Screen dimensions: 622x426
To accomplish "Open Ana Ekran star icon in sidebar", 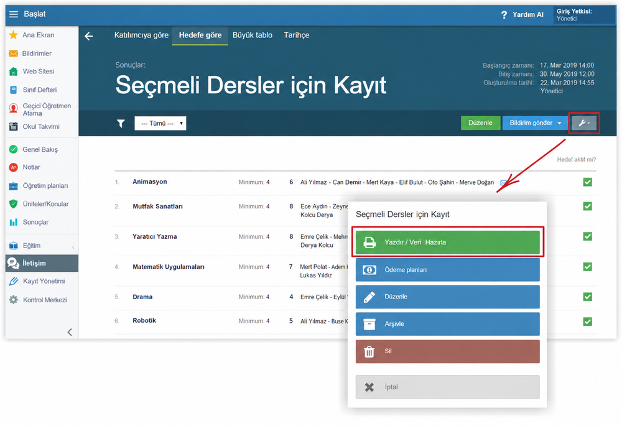I will (x=14, y=35).
